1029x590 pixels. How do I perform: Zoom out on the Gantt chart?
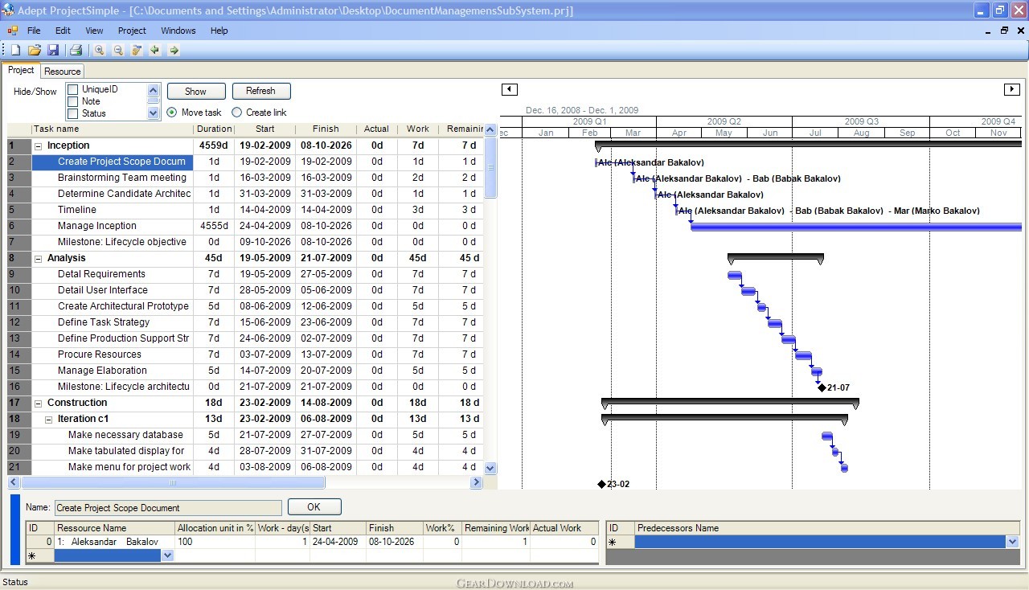(x=118, y=50)
